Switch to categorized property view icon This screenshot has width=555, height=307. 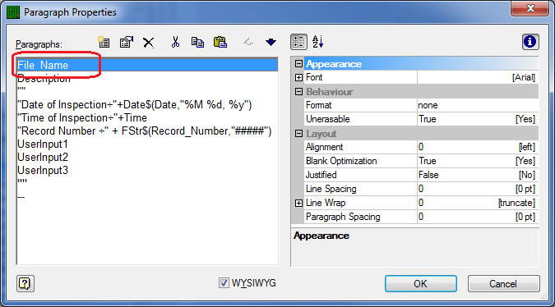298,42
